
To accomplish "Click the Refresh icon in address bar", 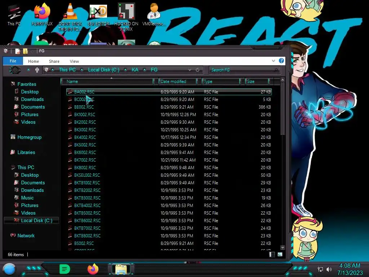I will (197, 70).
